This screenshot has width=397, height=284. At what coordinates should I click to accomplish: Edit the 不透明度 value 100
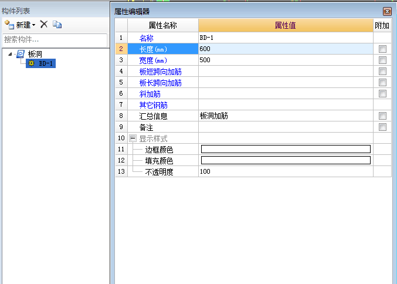click(x=286, y=171)
